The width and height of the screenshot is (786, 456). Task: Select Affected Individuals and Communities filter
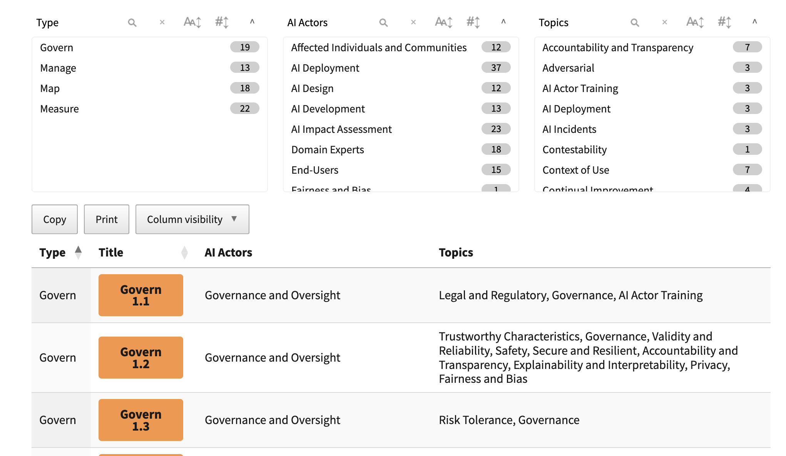click(401, 47)
